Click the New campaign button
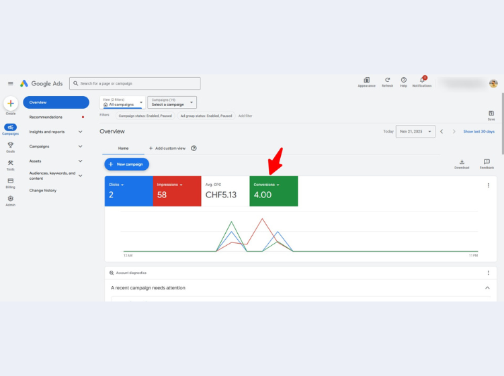 [126, 164]
